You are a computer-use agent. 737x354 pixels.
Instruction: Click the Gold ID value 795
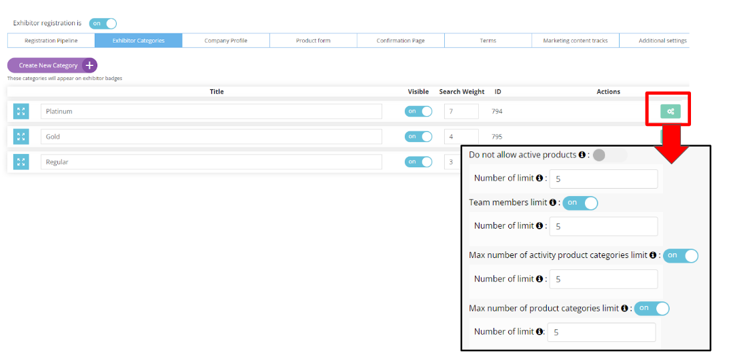click(497, 137)
